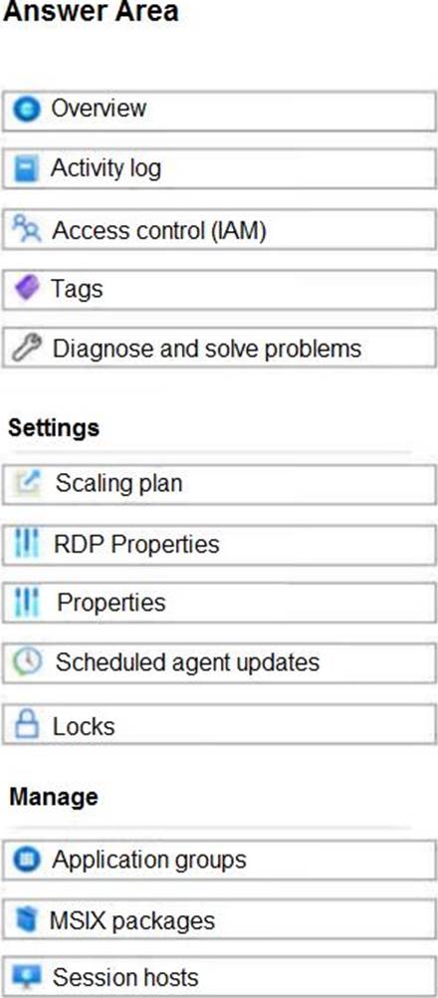Image resolution: width=438 pixels, height=998 pixels.
Task: Click the MSIX packages box icon
Action: click(26, 920)
